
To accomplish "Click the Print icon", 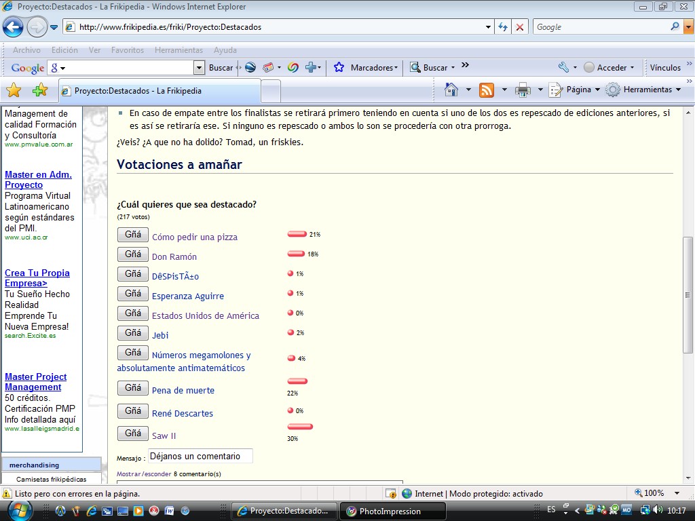I will (x=522, y=90).
